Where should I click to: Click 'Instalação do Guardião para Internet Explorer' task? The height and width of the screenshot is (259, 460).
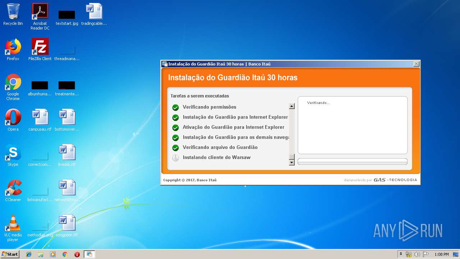[235, 117]
